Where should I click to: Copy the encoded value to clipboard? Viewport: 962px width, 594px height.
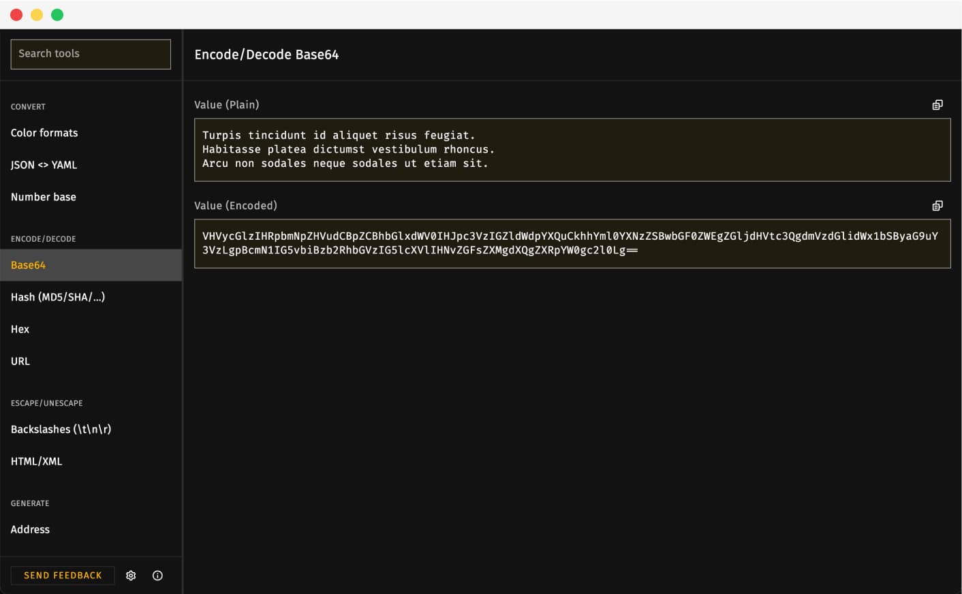pos(937,206)
